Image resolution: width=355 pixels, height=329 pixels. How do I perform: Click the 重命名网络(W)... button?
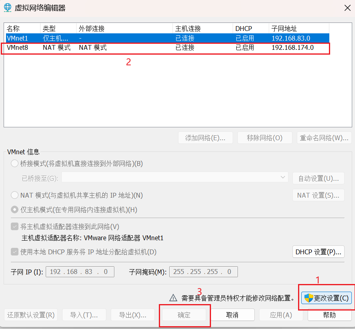point(324,138)
